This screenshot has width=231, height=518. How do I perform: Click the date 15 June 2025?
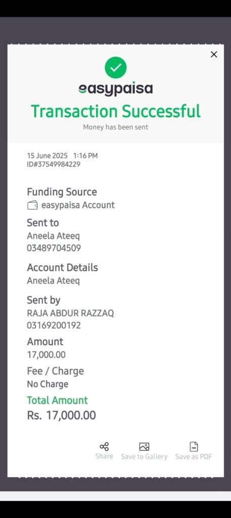click(x=47, y=156)
